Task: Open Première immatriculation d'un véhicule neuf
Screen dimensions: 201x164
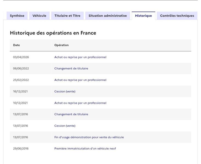Action: click(85, 149)
